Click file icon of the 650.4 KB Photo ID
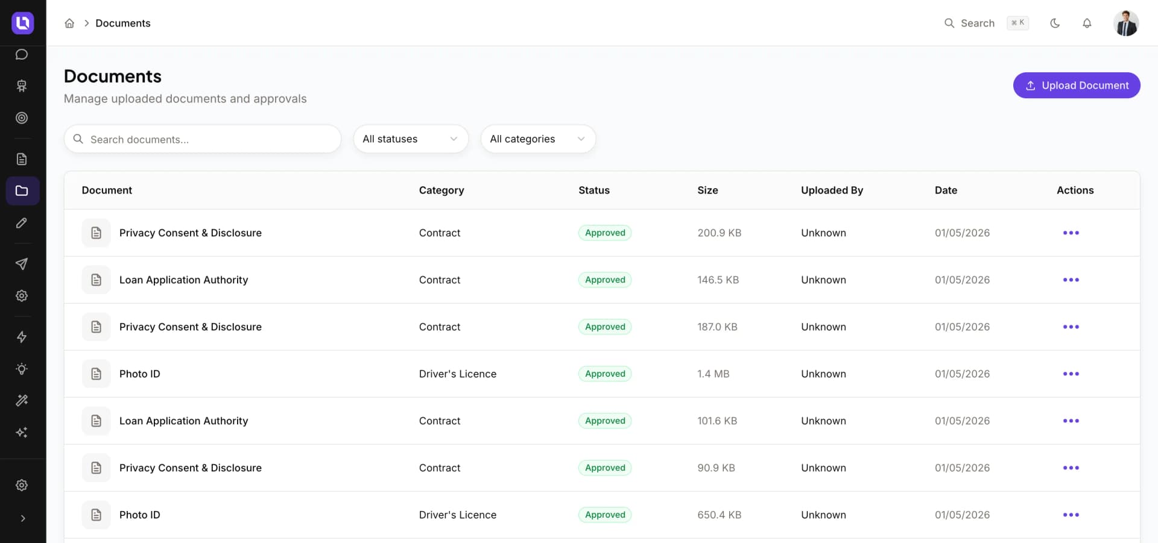The height and width of the screenshot is (543, 1158). point(96,515)
